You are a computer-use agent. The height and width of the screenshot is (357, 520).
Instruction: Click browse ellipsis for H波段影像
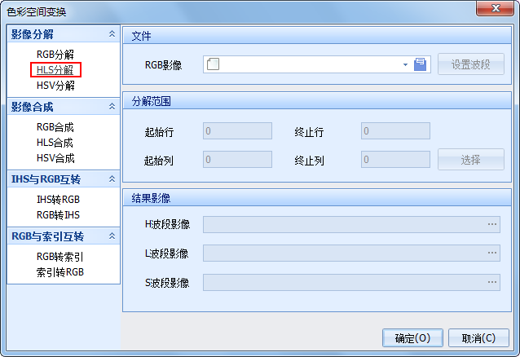492,224
